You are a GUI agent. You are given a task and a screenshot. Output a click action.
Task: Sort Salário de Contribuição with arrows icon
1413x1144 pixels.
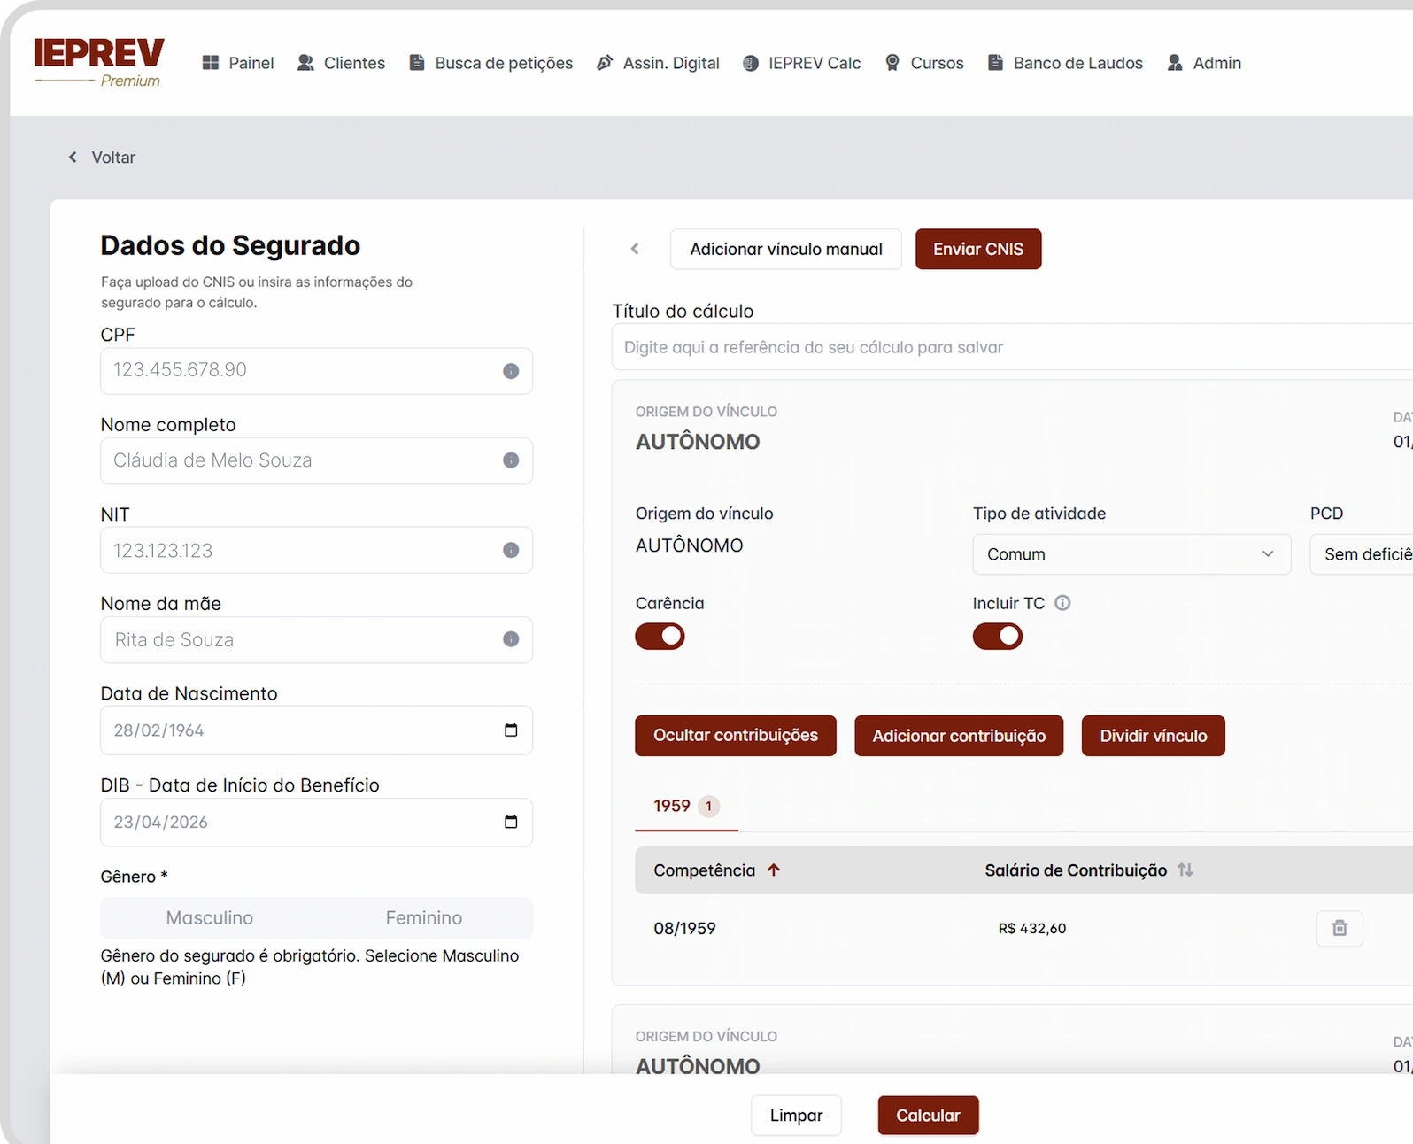click(1185, 870)
